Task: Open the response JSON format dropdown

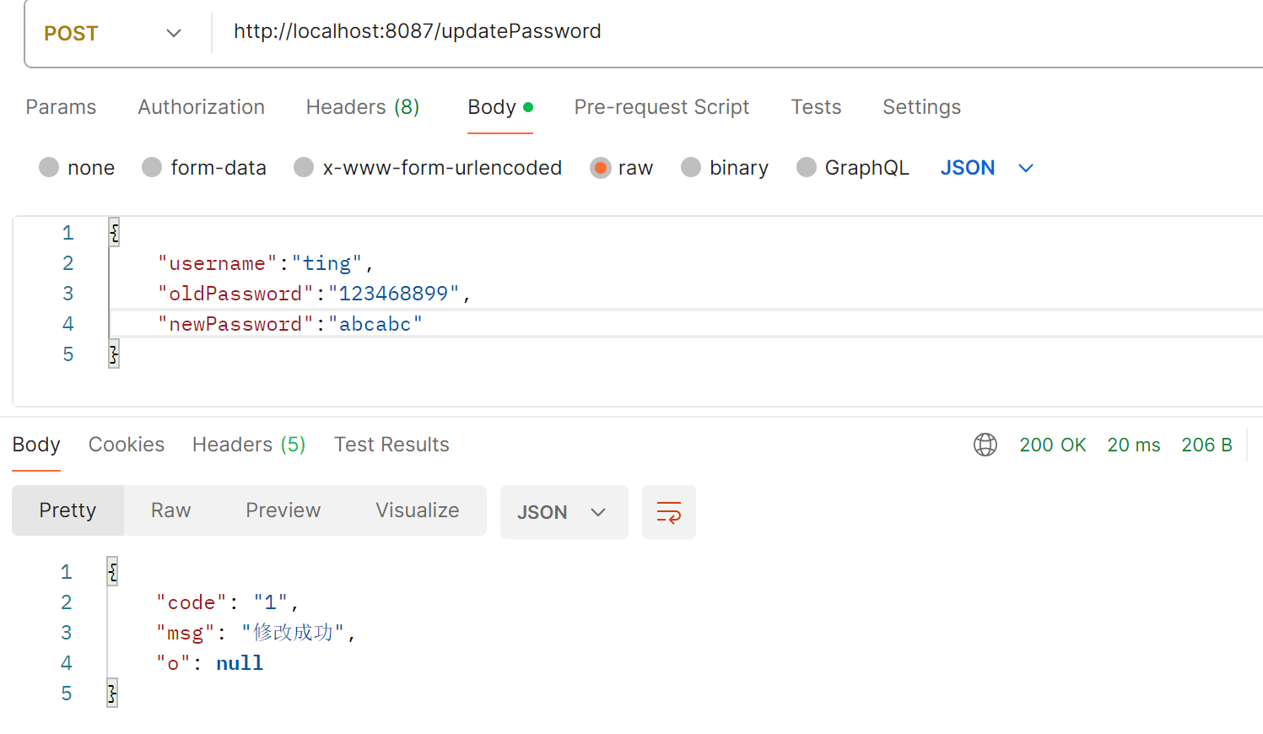Action: [564, 512]
